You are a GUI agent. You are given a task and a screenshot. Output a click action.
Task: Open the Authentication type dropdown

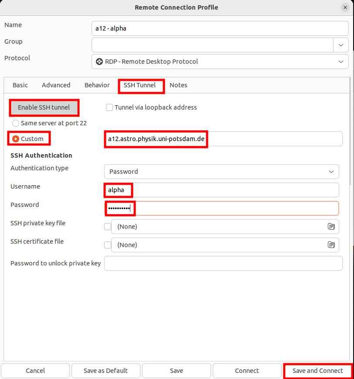tap(331, 172)
